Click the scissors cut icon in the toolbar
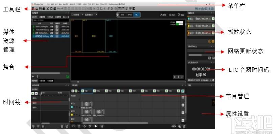This screenshot has height=134, width=273. (x=48, y=8)
